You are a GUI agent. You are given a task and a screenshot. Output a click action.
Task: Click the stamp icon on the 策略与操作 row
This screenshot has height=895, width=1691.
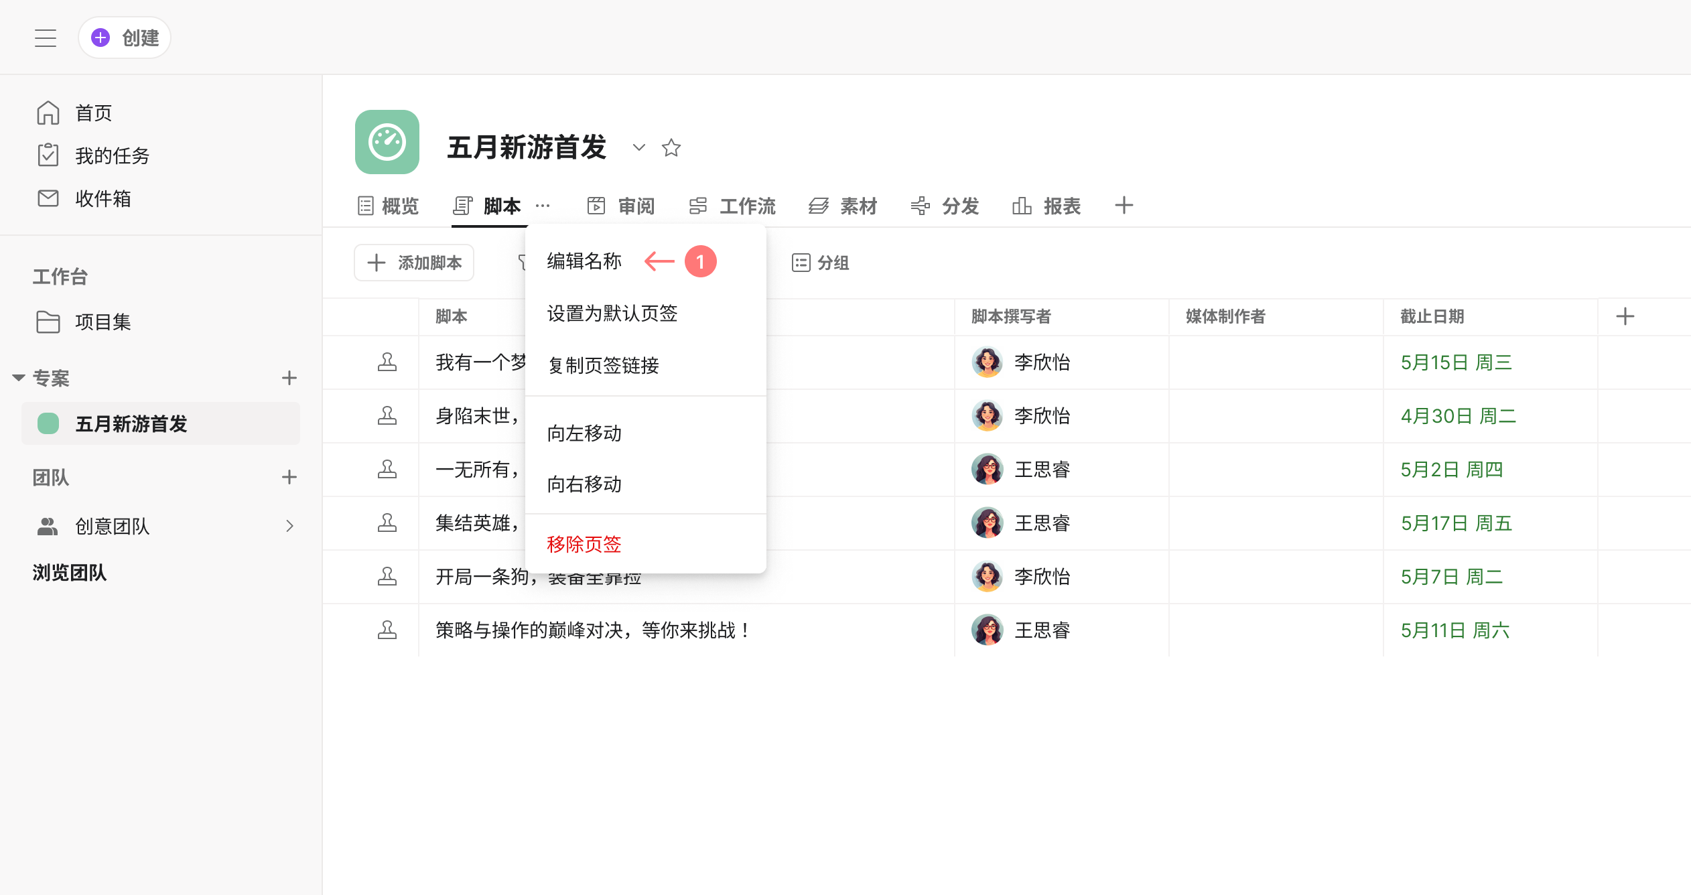click(x=387, y=630)
